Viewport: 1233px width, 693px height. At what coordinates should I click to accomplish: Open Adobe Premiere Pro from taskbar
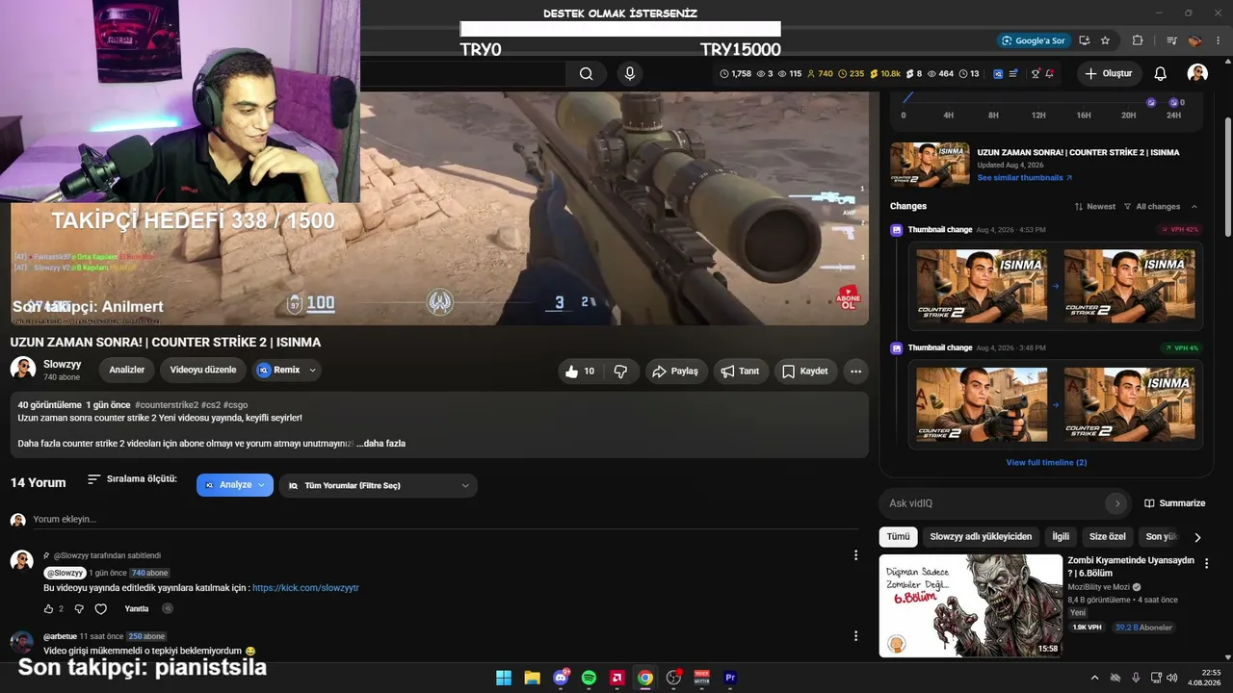pyautogui.click(x=730, y=678)
